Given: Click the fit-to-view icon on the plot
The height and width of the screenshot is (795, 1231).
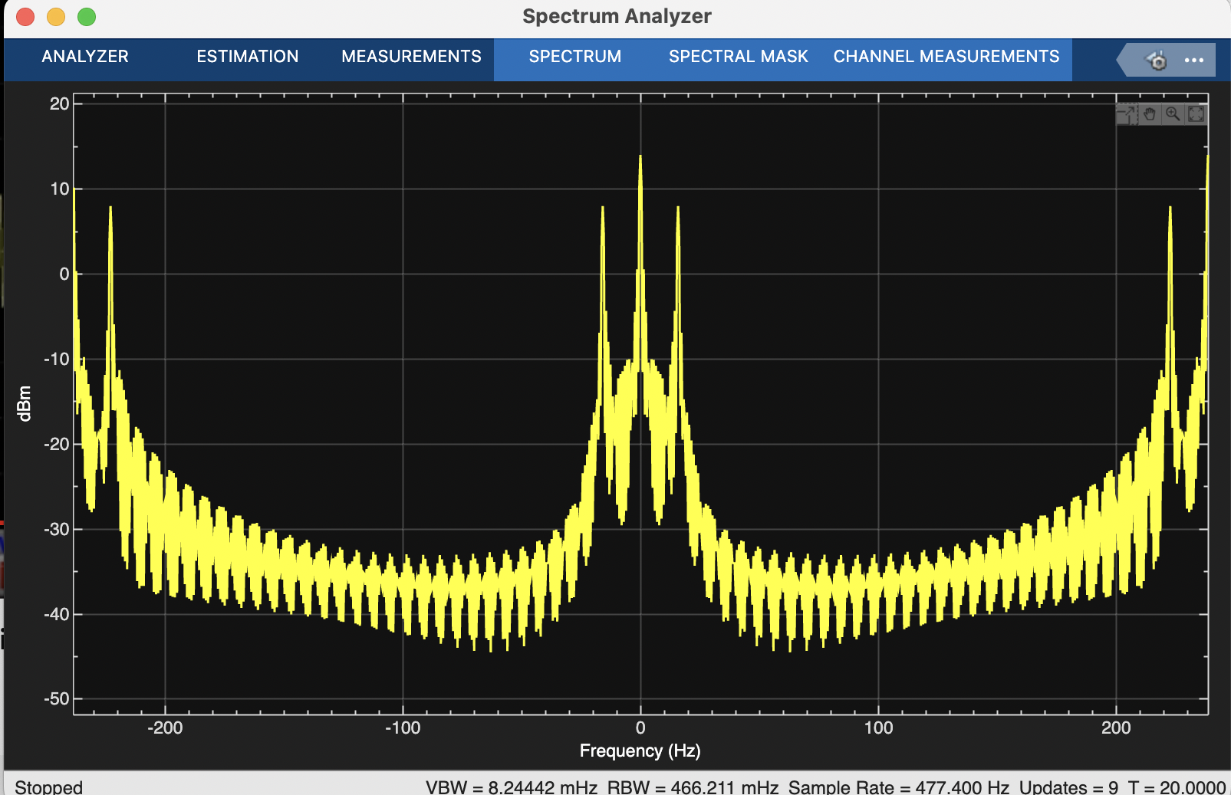Looking at the screenshot, I should [x=1196, y=113].
